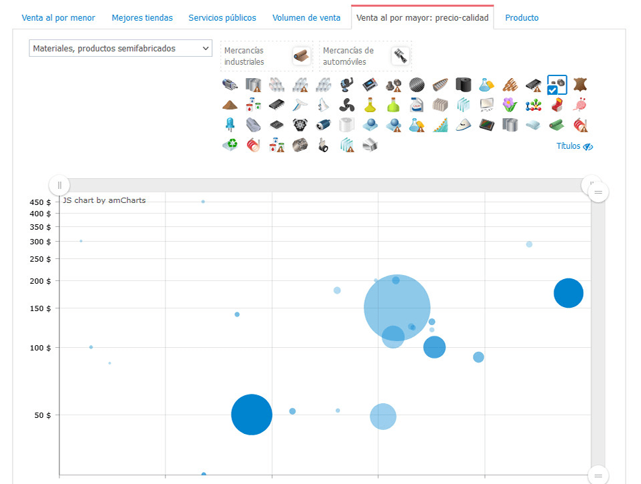This screenshot has width=641, height=484.
Task: Go to the Producto tab
Action: click(x=522, y=18)
